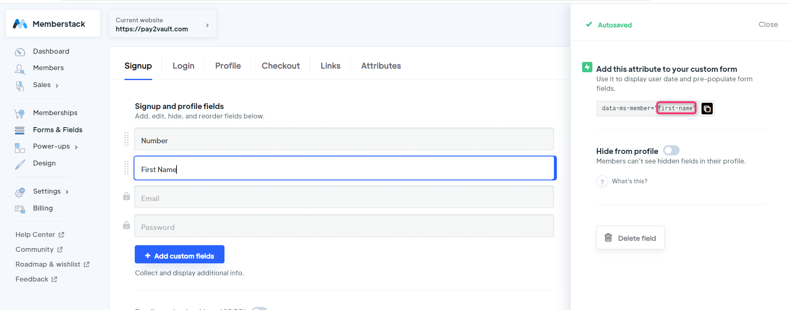Click the Dashboard icon in sidebar

(20, 52)
